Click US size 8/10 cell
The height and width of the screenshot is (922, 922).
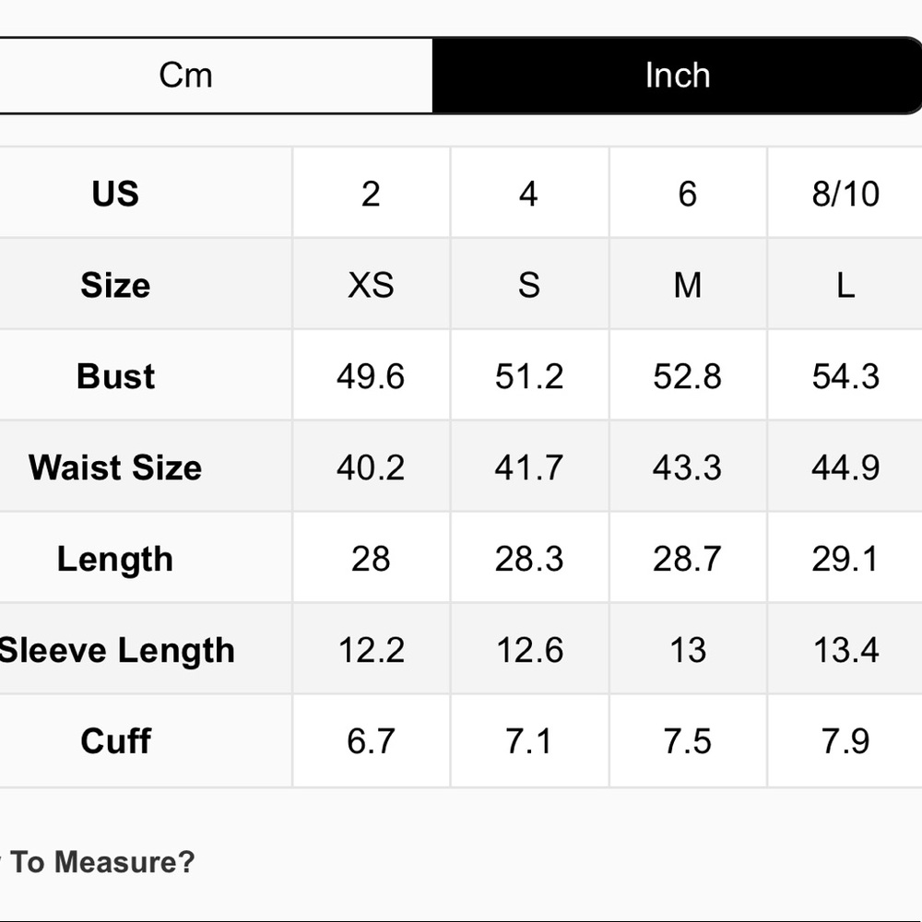pyautogui.click(x=845, y=194)
